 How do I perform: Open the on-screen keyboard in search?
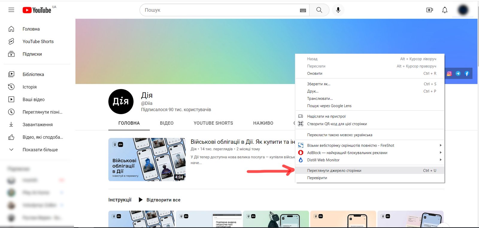[303, 10]
